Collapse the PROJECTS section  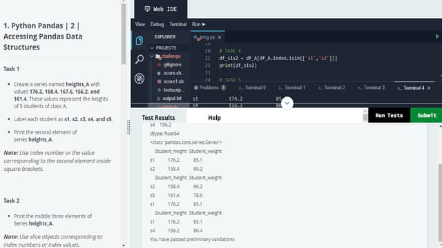coord(152,48)
